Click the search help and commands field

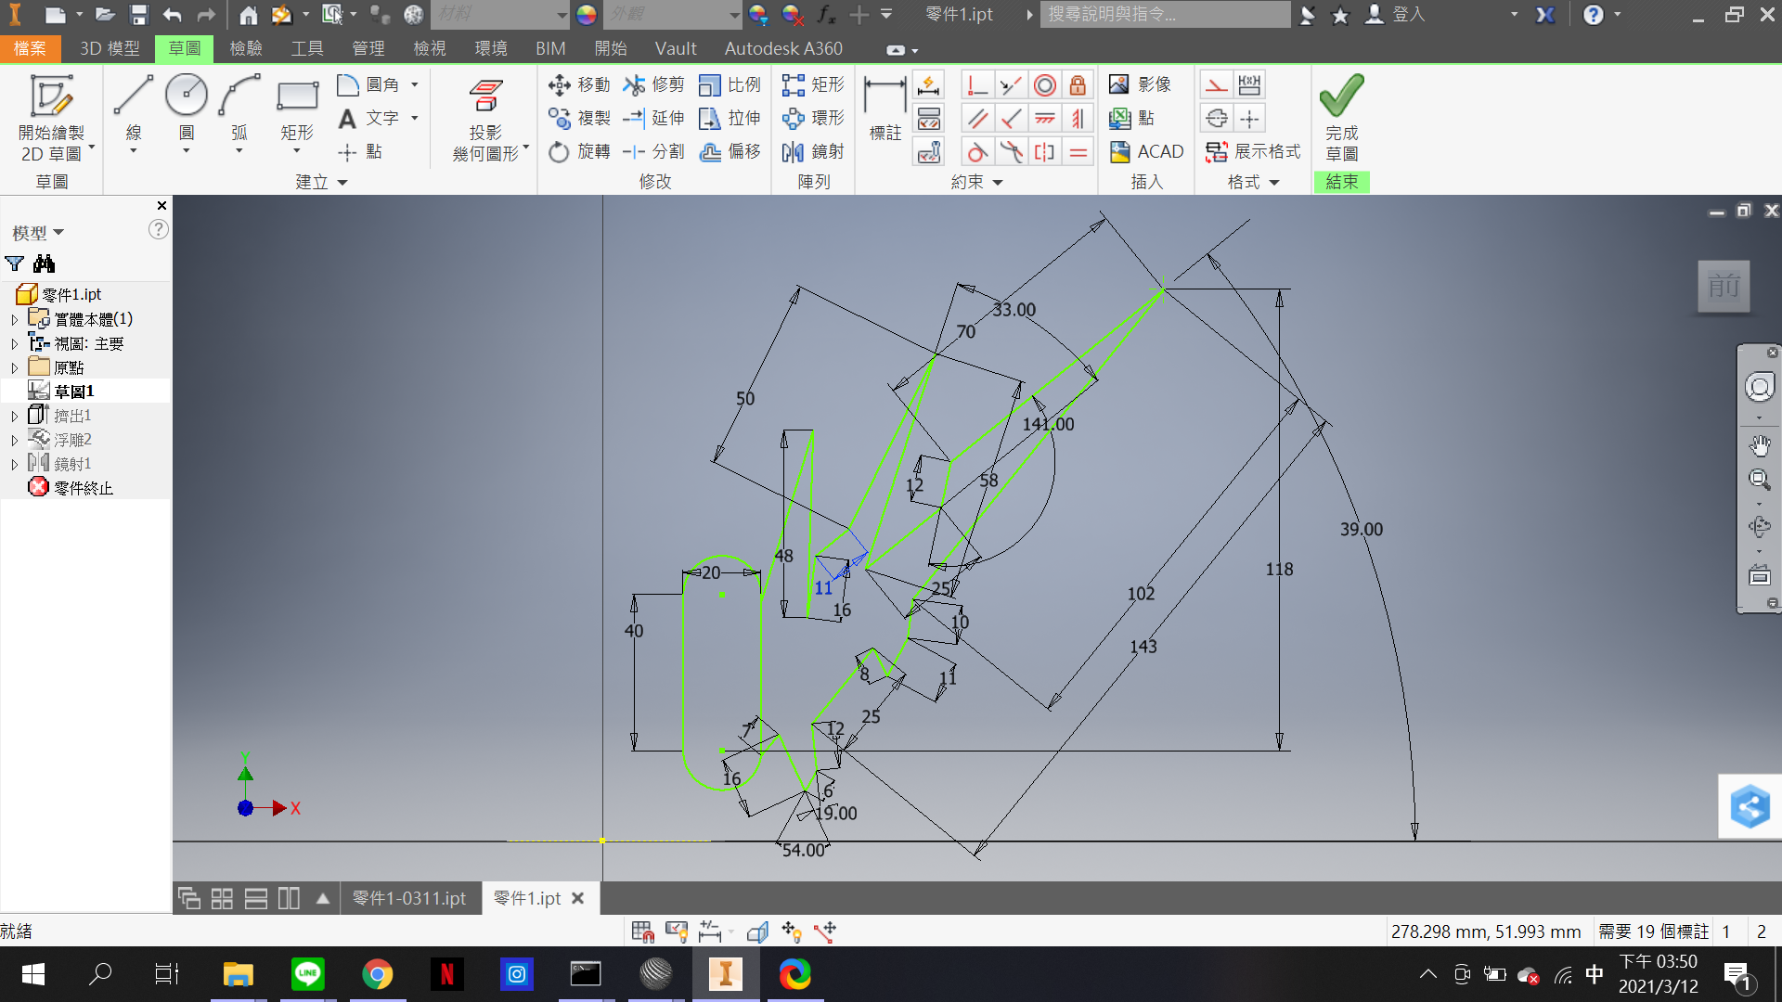pos(1164,14)
